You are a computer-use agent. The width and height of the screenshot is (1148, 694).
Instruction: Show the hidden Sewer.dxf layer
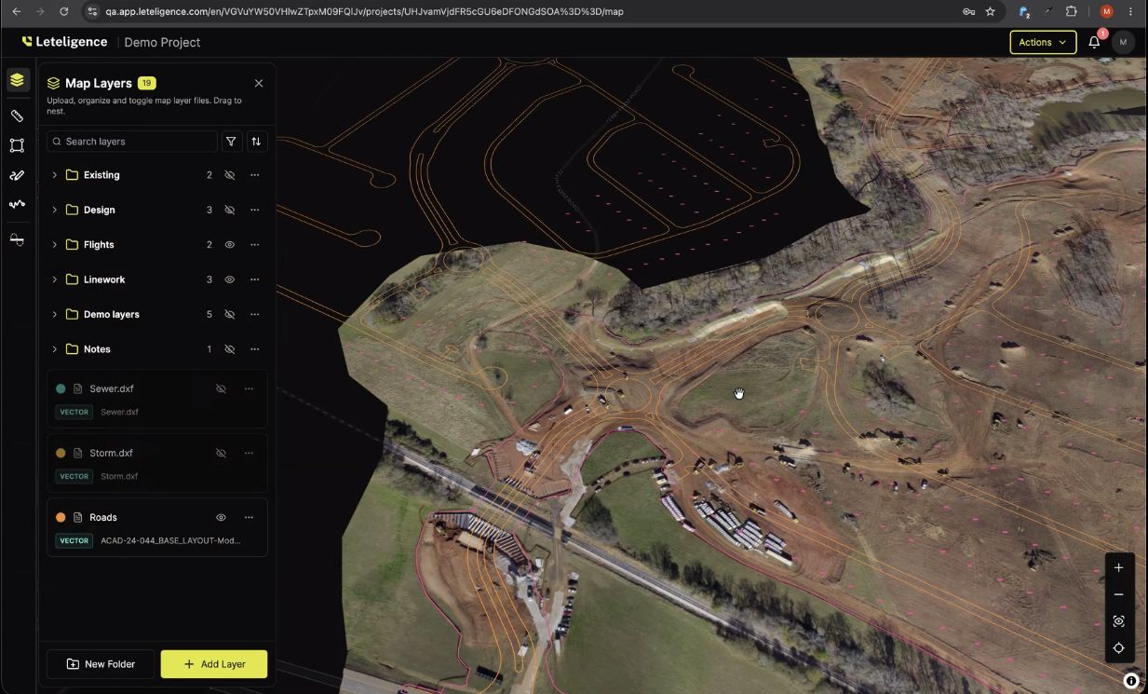tap(221, 388)
